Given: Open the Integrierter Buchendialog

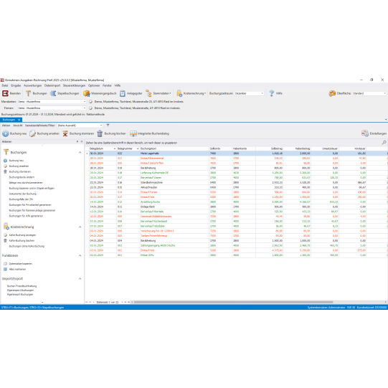Looking at the screenshot, I should click(x=149, y=133).
